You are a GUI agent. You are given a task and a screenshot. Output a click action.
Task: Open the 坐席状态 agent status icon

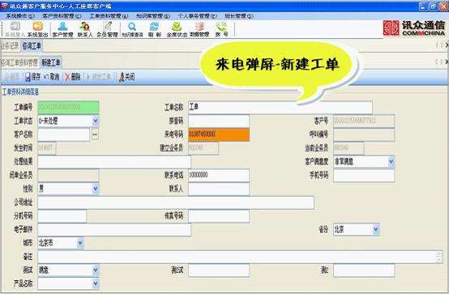coord(177,29)
